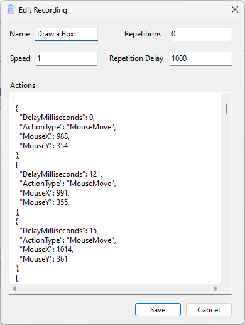Click the "MouseY": 355 line
This screenshot has height=325, width=245.
click(x=44, y=202)
